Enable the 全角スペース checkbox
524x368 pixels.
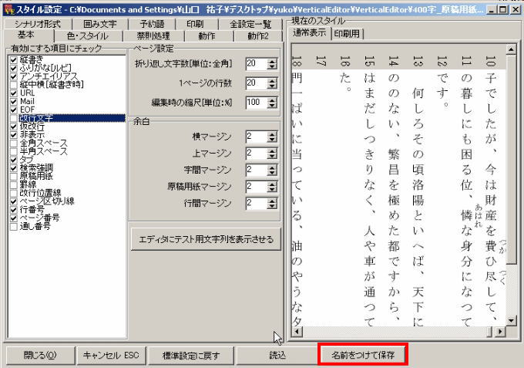tap(14, 143)
